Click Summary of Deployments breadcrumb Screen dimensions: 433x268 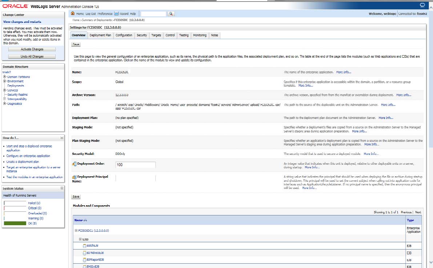[x=97, y=20]
